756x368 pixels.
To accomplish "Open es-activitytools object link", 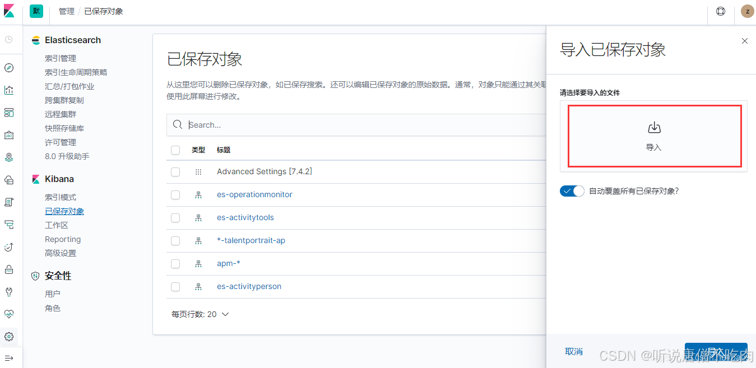I will (245, 217).
